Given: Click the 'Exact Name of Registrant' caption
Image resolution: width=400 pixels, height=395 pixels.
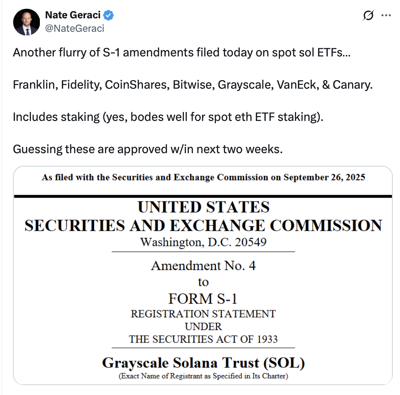Looking at the screenshot, I should (203, 376).
